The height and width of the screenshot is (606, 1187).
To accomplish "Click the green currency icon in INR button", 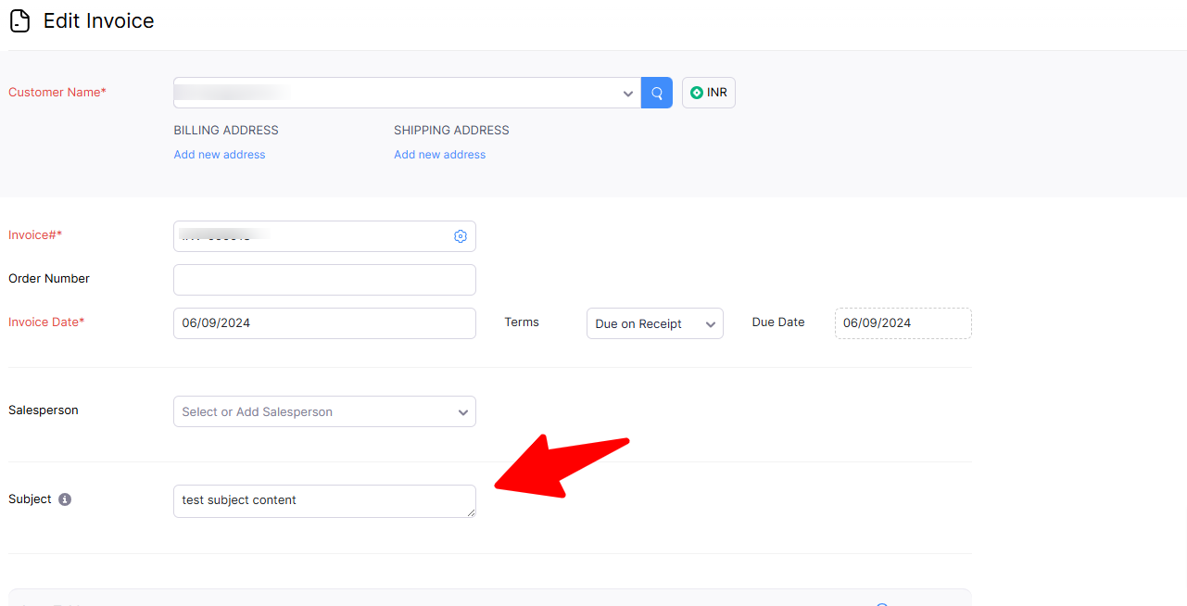I will 697,93.
